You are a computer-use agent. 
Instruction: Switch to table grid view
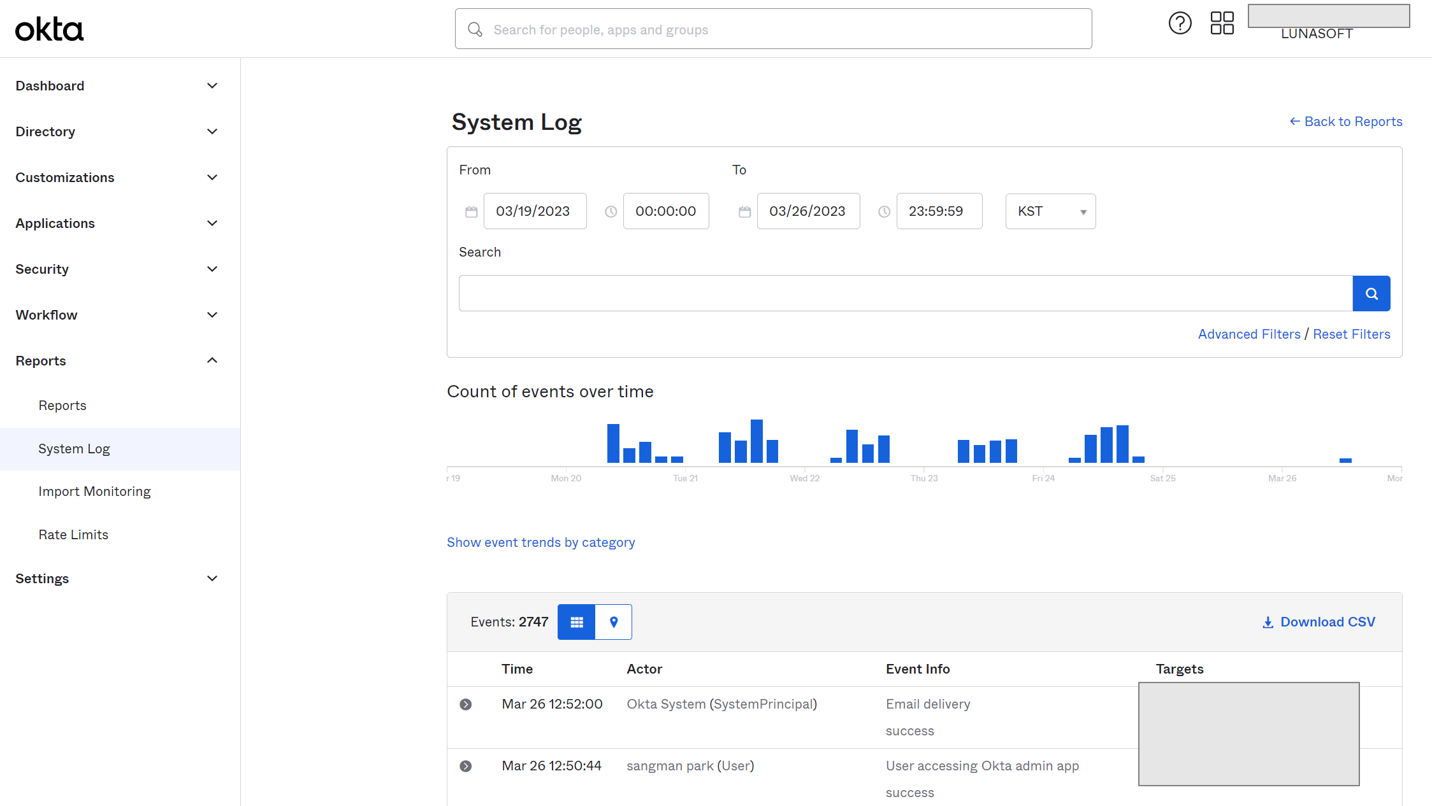(x=576, y=622)
